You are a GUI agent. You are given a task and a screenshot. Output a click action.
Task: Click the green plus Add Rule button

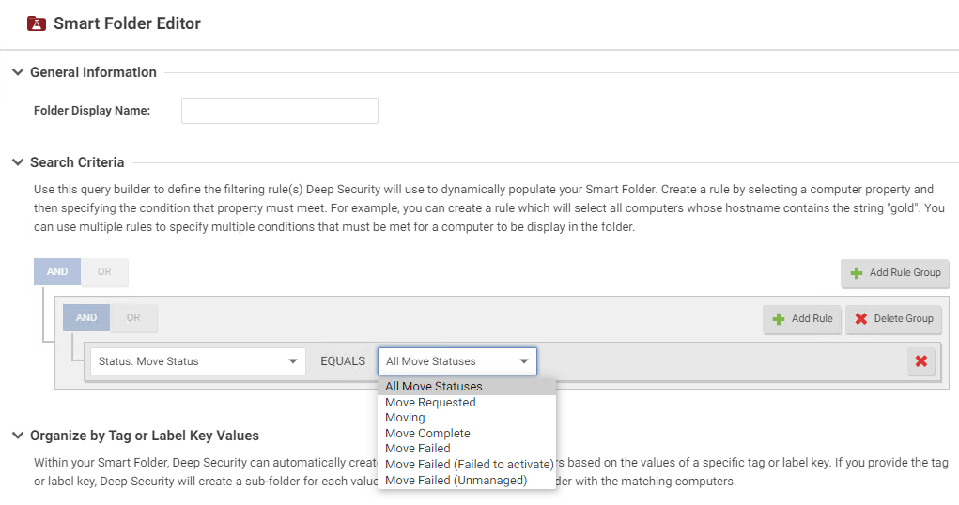pyautogui.click(x=802, y=318)
